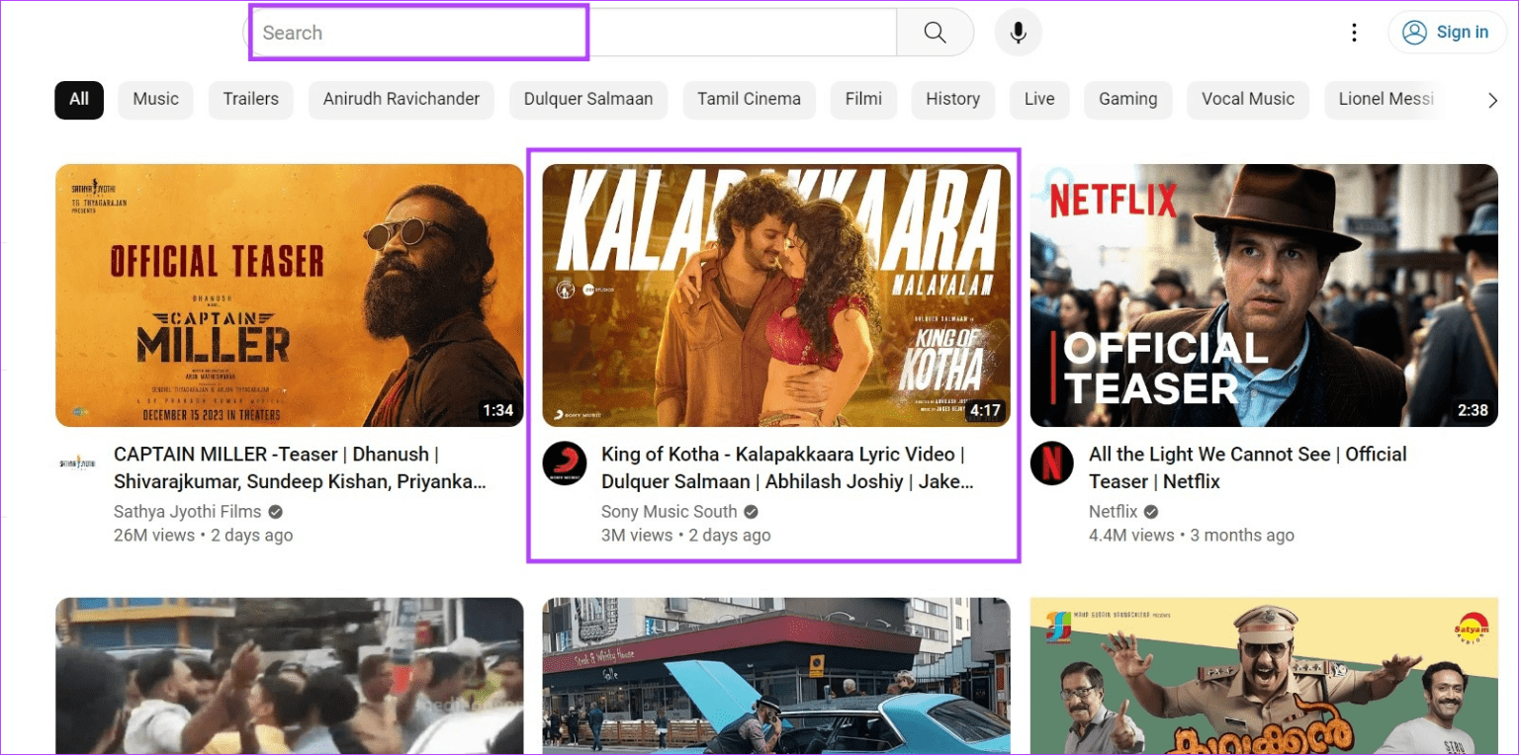This screenshot has width=1519, height=755.
Task: Switch to the Trailers category
Action: coord(250,99)
